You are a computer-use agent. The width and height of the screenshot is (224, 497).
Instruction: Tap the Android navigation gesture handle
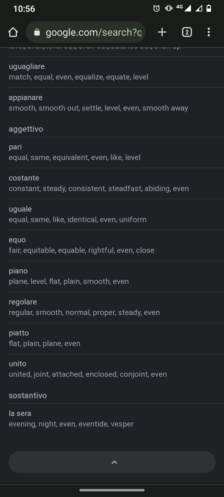(112, 490)
